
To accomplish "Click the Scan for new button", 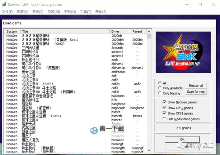I will [196, 92].
